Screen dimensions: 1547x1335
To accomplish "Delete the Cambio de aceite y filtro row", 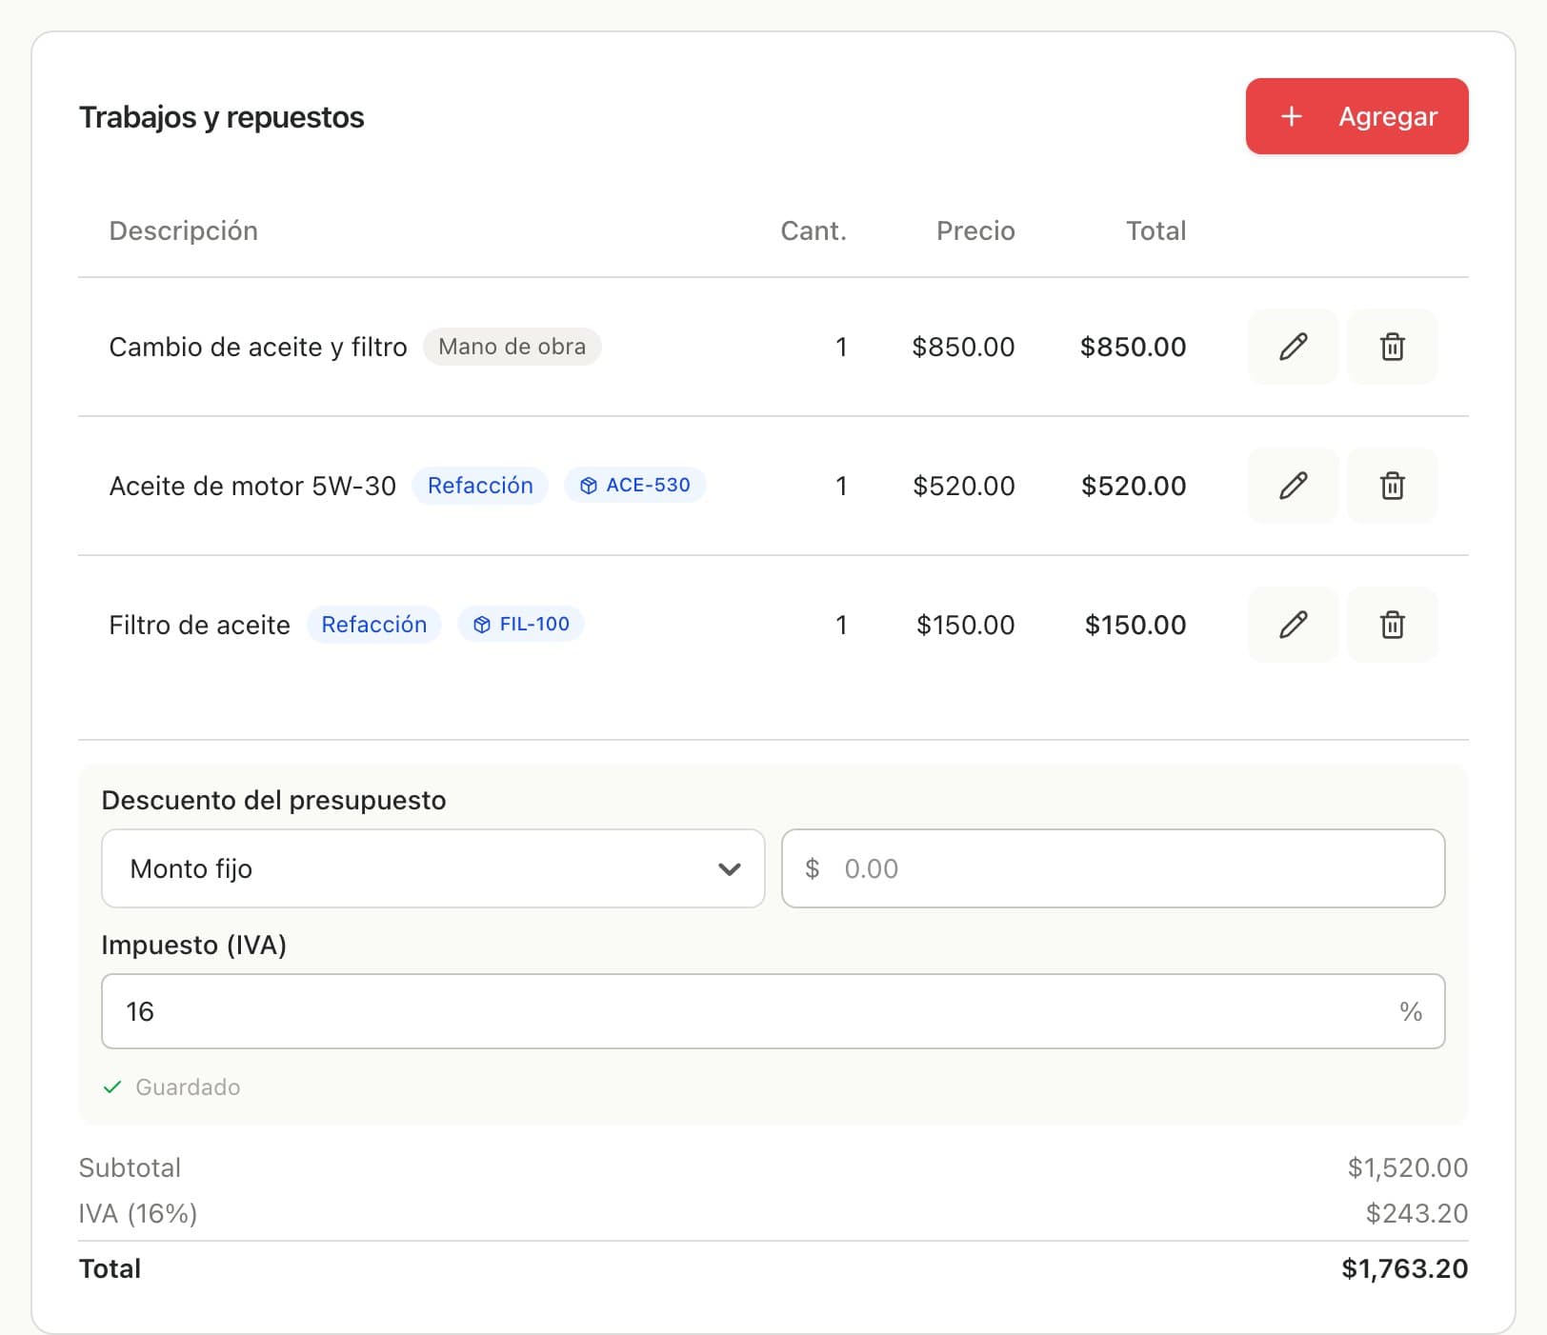I will [1392, 347].
